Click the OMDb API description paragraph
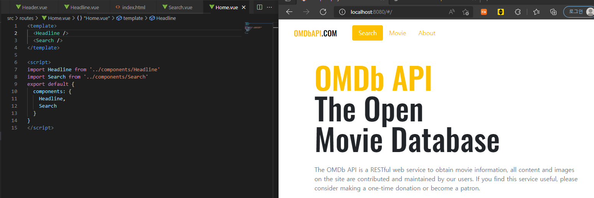The image size is (594, 198). (446, 179)
